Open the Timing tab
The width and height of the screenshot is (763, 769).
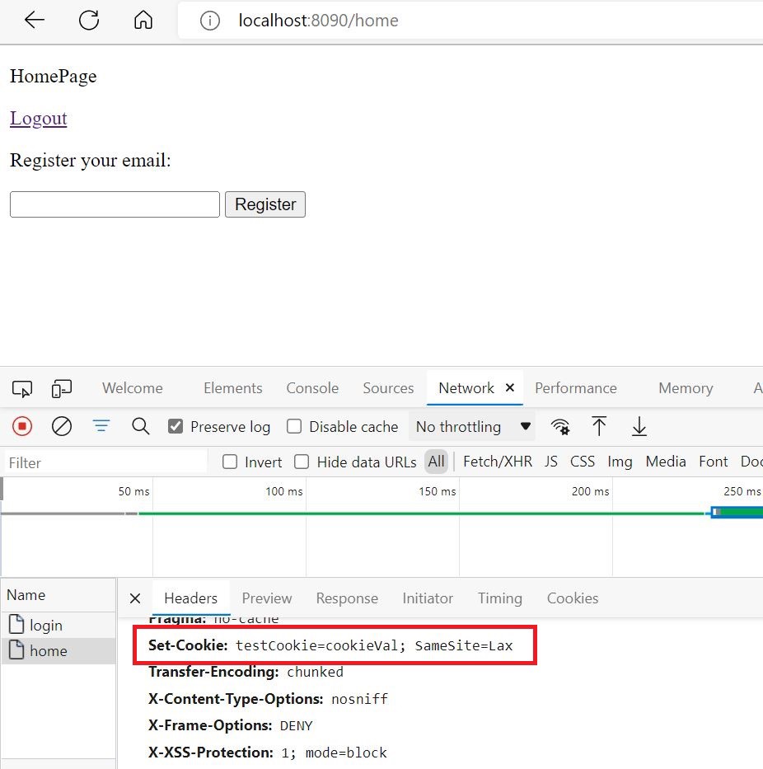pos(500,598)
